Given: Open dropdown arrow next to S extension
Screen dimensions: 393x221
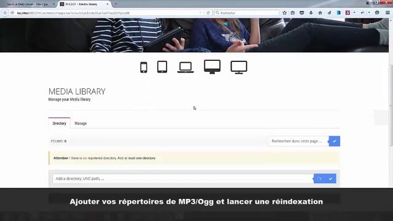Looking at the screenshot, I should pos(354,12).
